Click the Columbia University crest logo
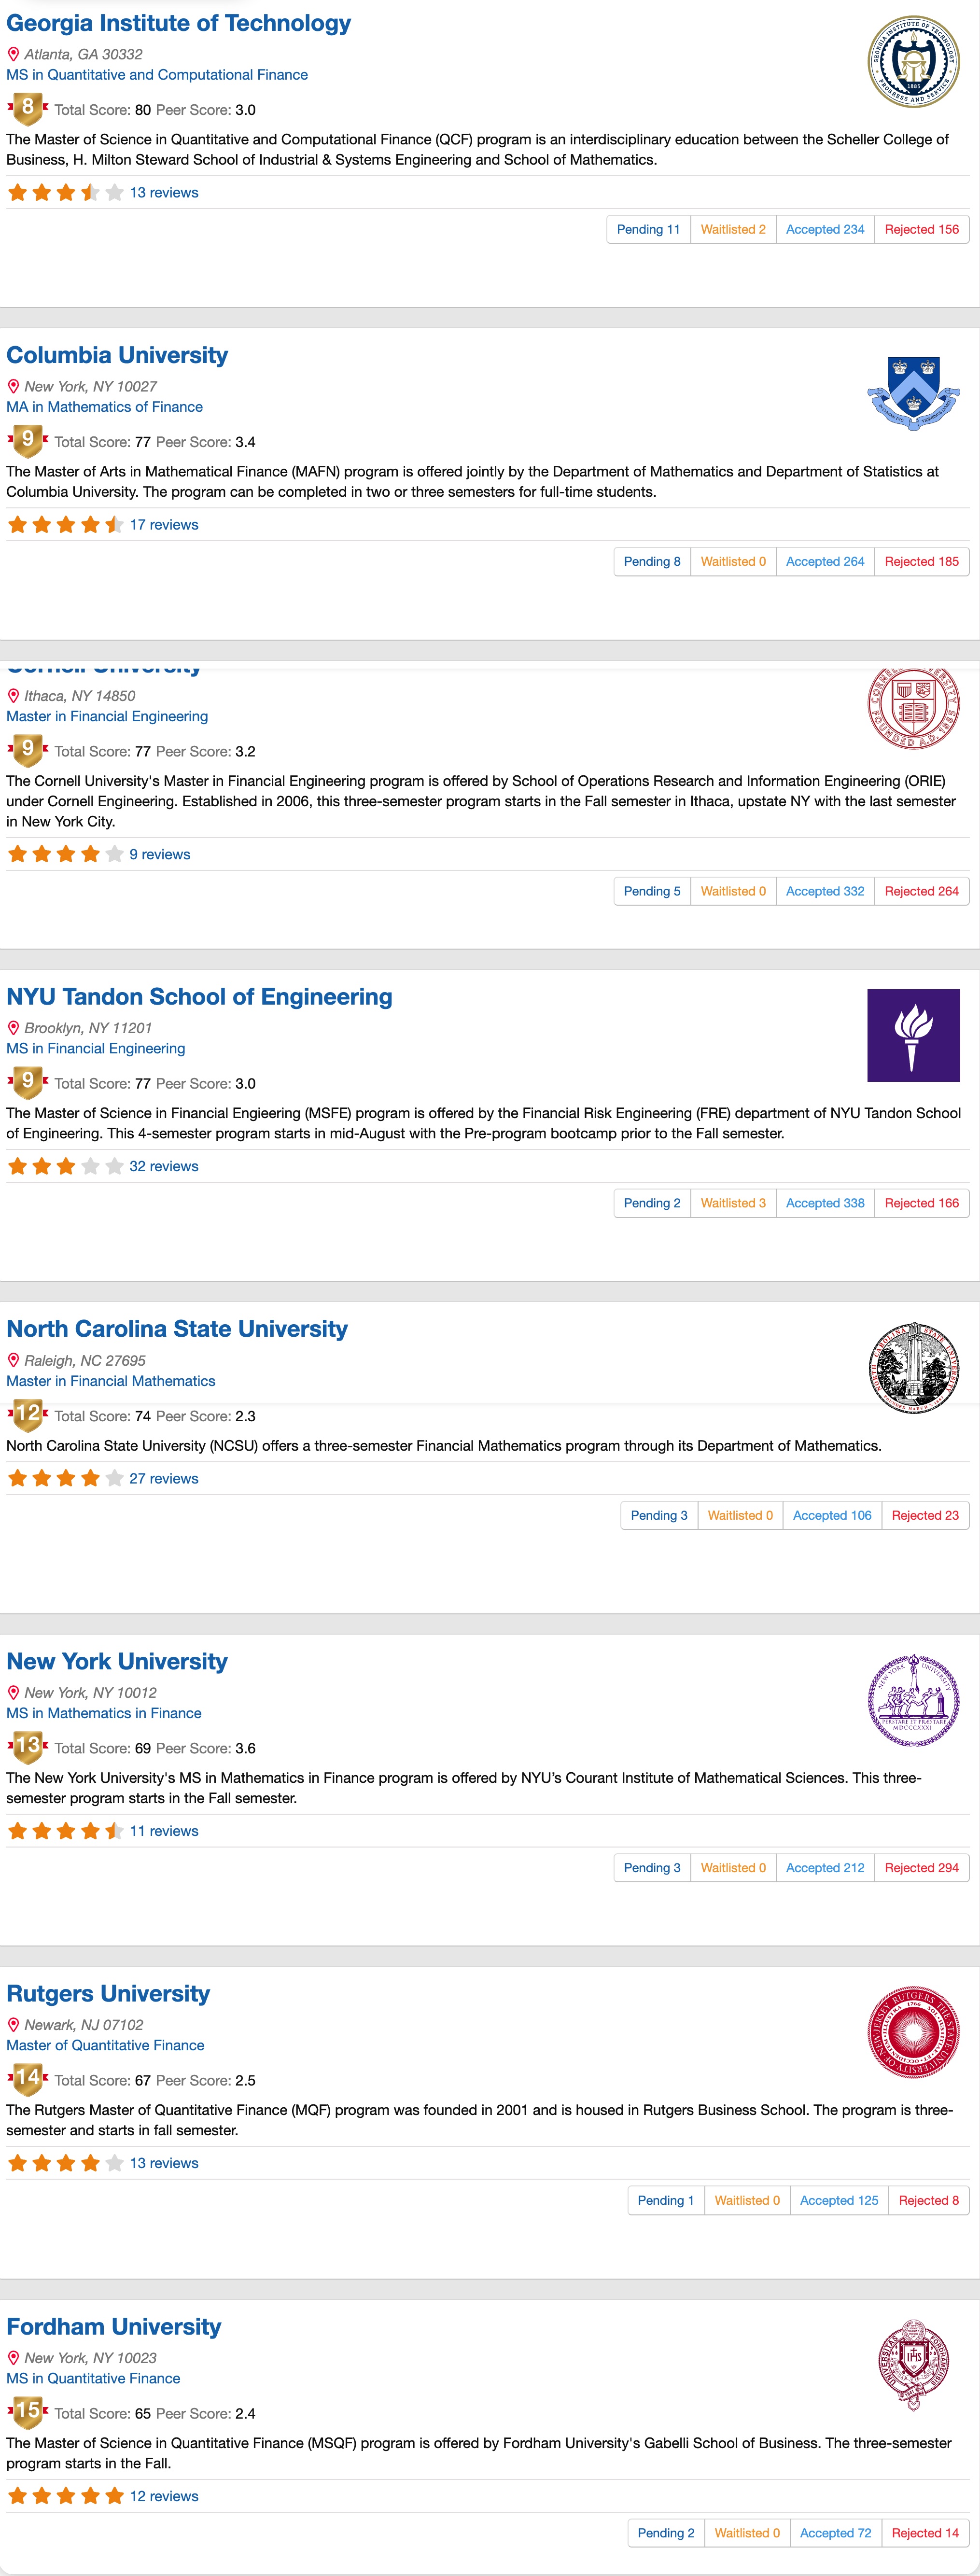This screenshot has height=2576, width=980. (x=913, y=393)
